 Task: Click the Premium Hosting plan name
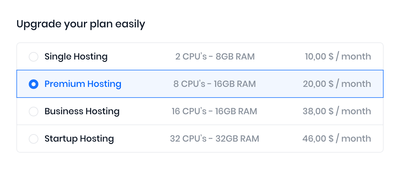(83, 84)
